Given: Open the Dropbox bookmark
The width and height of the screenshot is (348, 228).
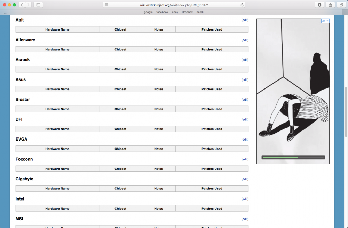Looking at the screenshot, I should click(x=187, y=12).
